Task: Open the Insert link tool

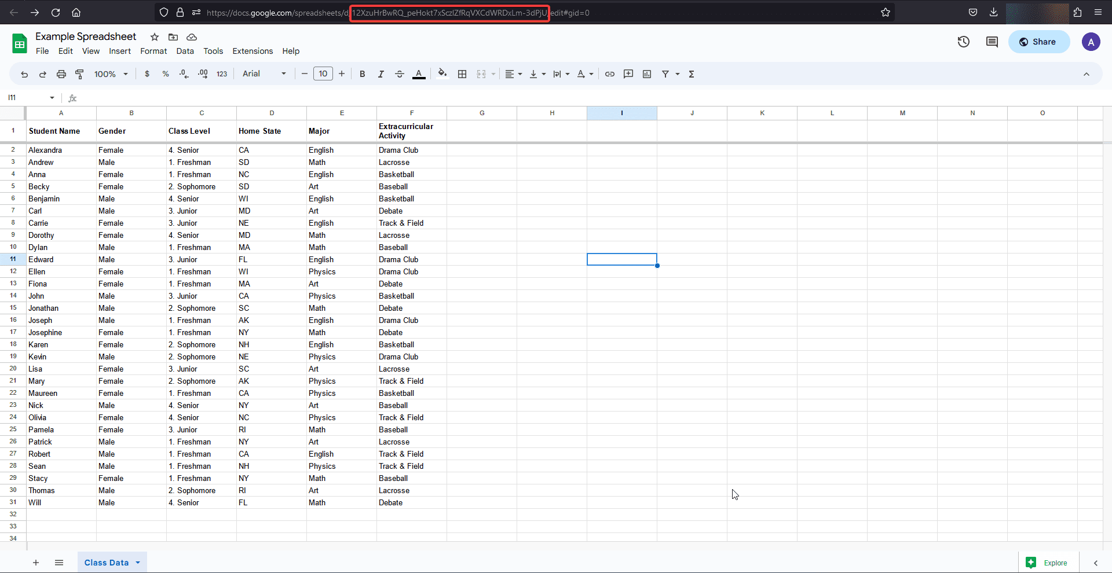Action: point(609,74)
